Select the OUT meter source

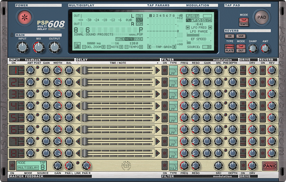(x=139, y=20)
